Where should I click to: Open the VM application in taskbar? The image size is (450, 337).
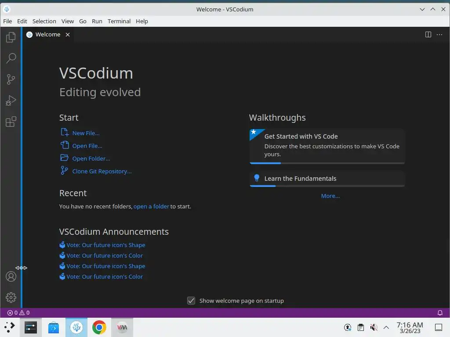tap(122, 327)
